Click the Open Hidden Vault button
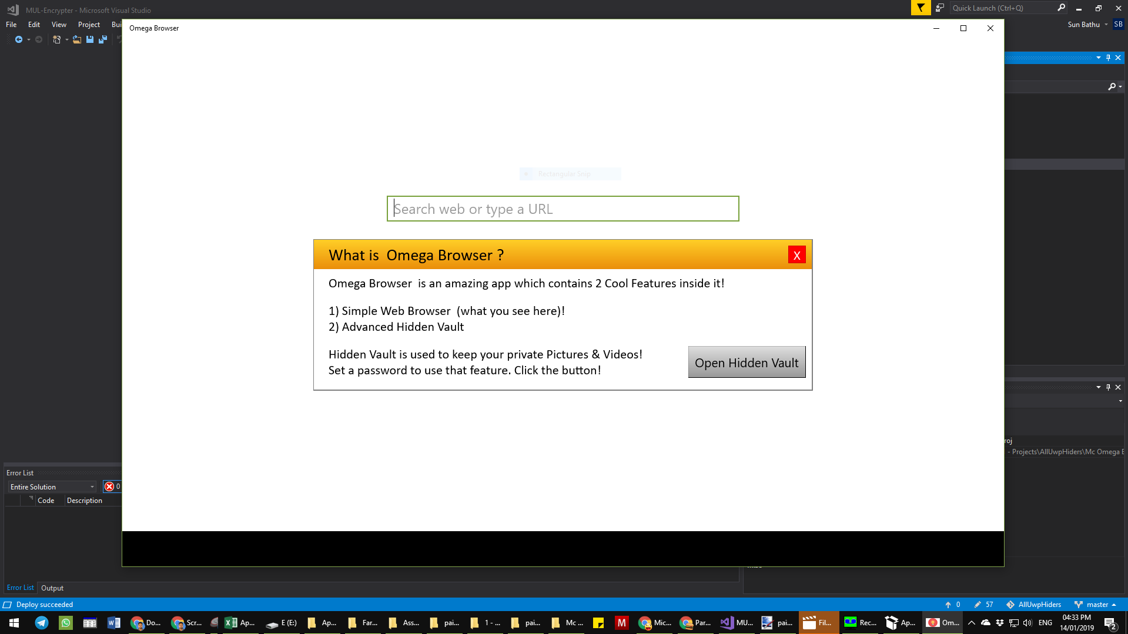This screenshot has height=634, width=1128. (747, 362)
